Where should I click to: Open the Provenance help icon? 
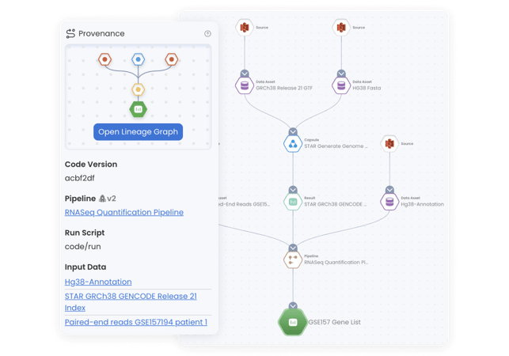(207, 34)
